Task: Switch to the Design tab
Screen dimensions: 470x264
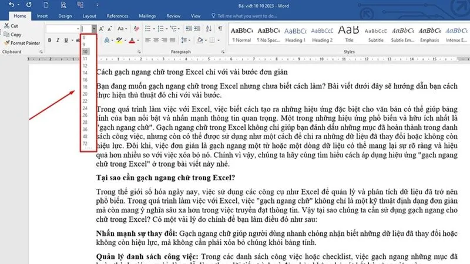Action: [65, 16]
